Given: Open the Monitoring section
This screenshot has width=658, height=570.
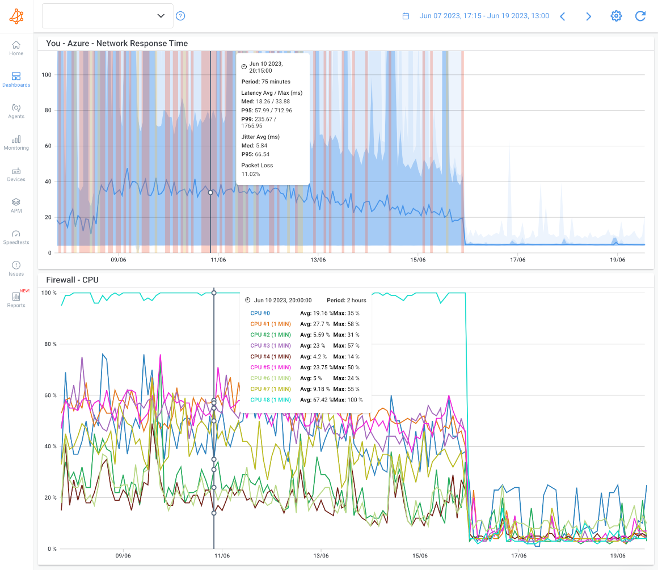Looking at the screenshot, I should pyautogui.click(x=16, y=143).
